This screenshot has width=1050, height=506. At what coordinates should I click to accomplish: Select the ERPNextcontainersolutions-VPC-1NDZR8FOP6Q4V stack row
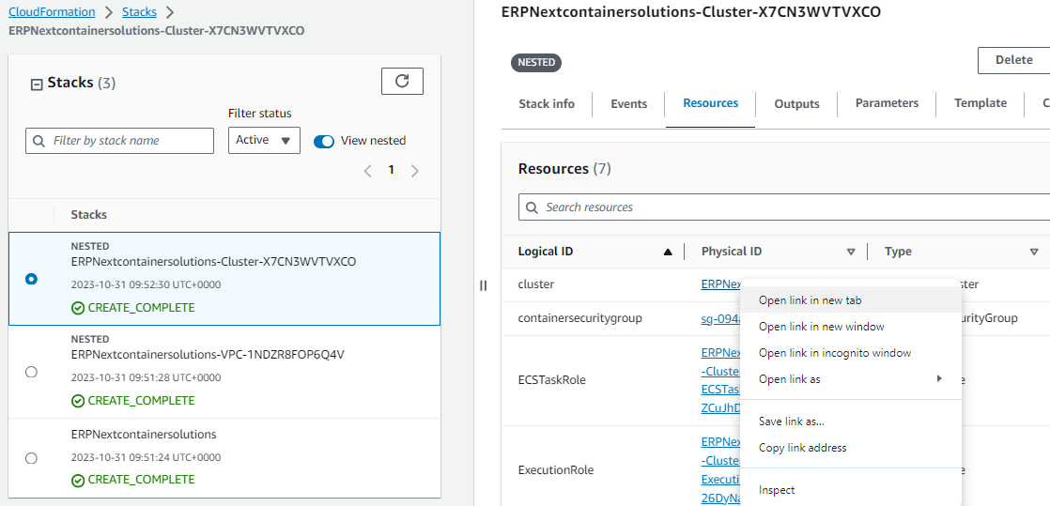pos(224,372)
